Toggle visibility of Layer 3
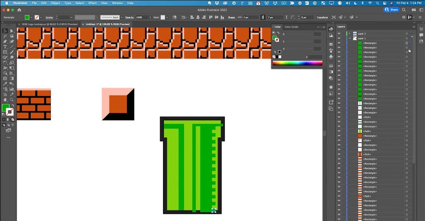This screenshot has height=221, width=425. pyautogui.click(x=339, y=34)
